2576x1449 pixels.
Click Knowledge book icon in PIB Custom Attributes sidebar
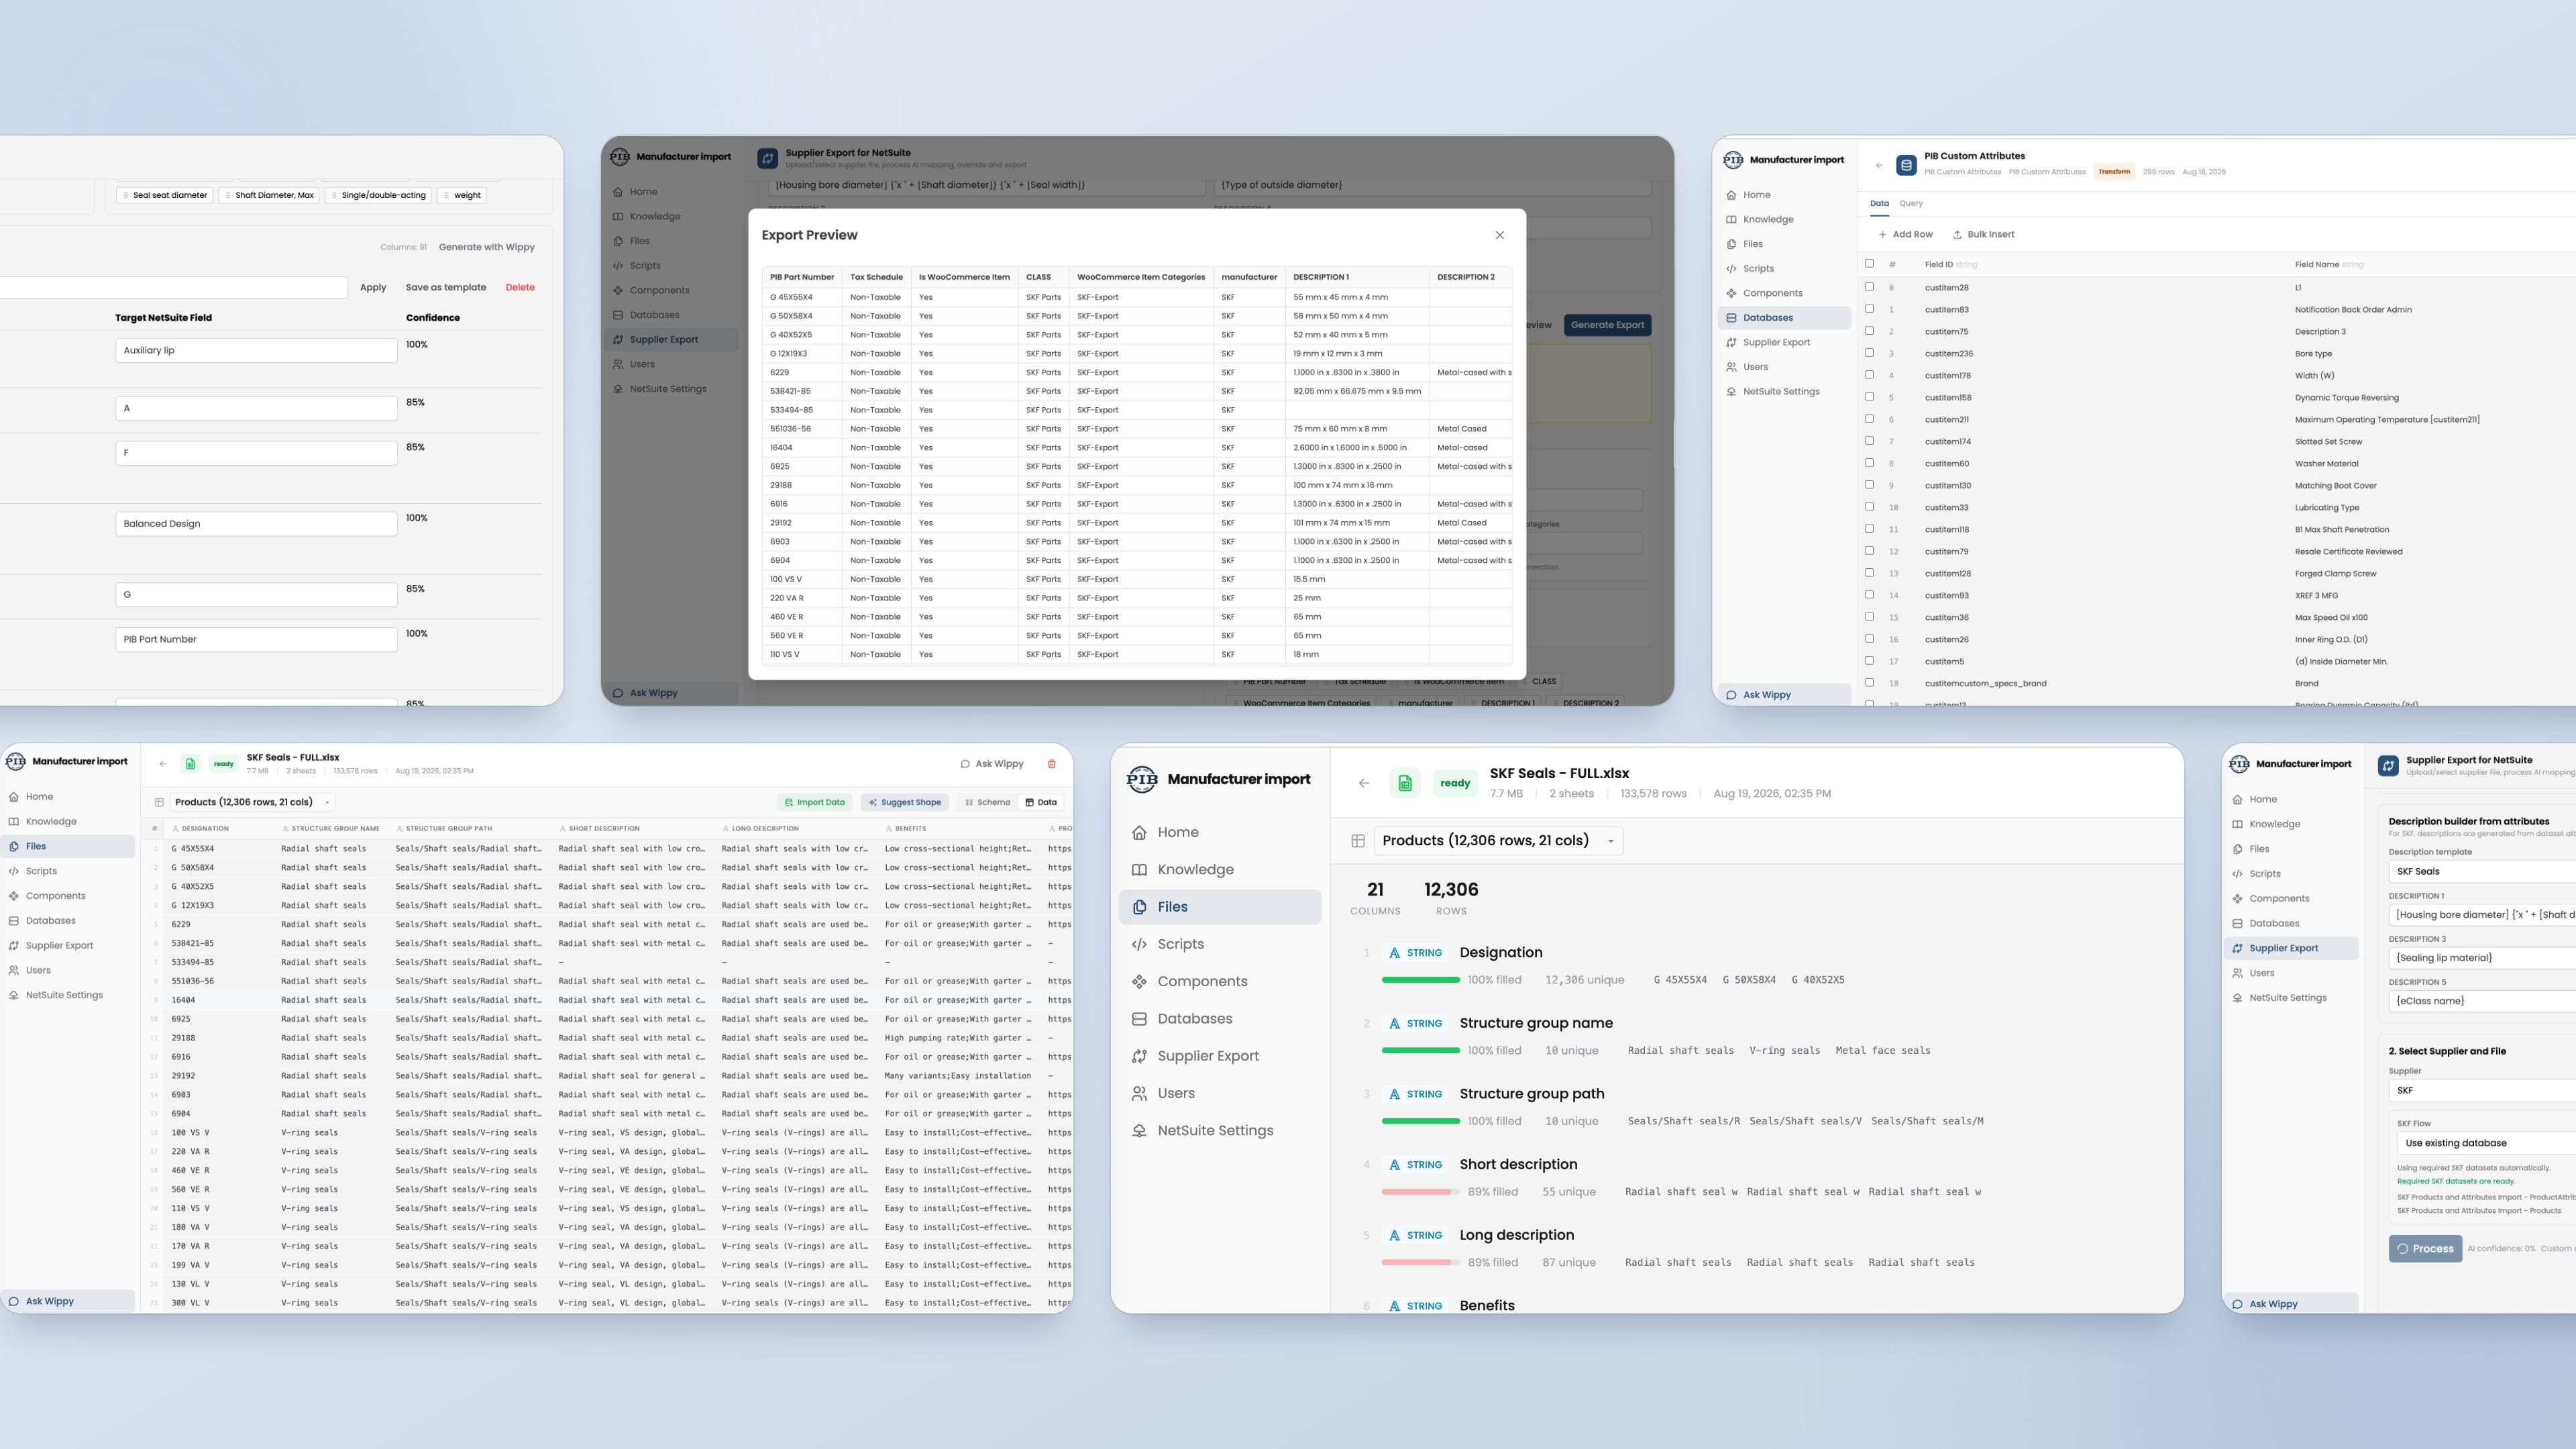point(1731,219)
